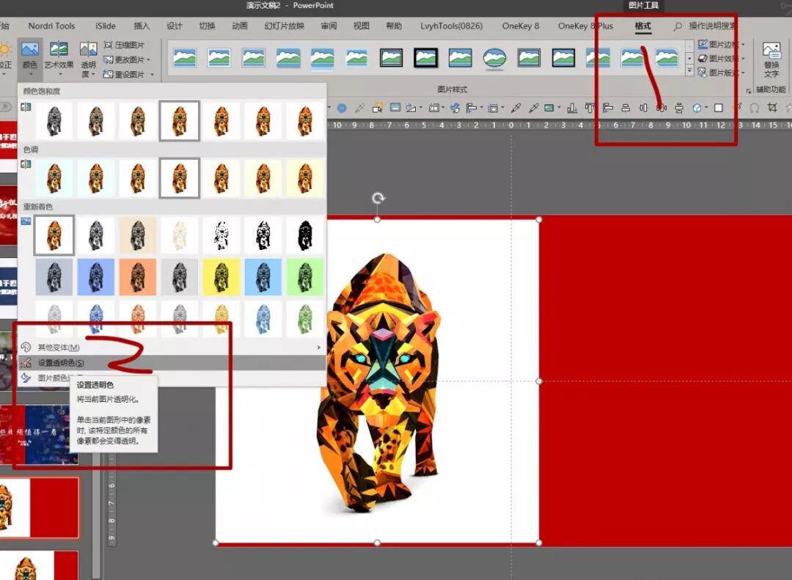The image size is (792, 580).
Task: Open the LvyhTools(0826) tab
Action: coord(451,26)
